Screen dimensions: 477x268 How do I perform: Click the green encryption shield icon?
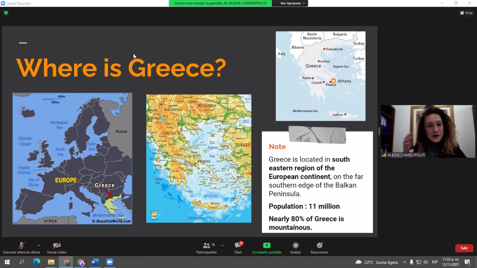tap(6, 13)
